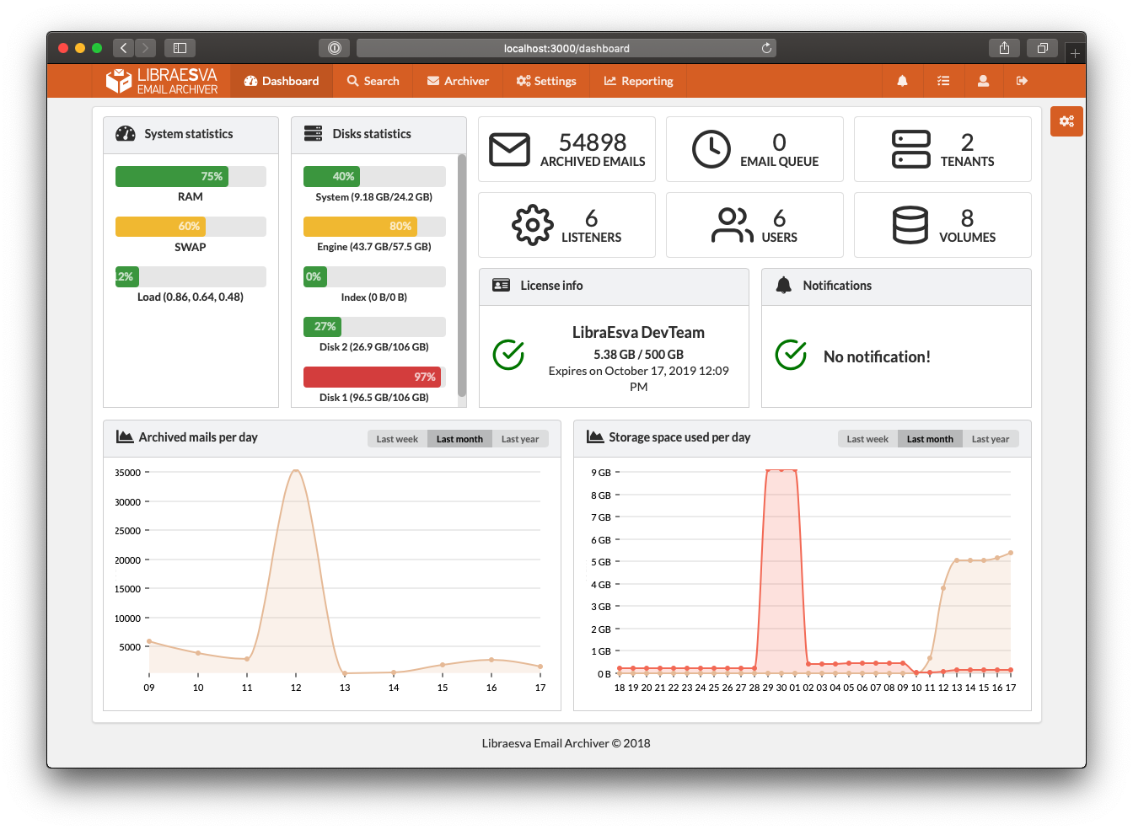Click the task list icon in navbar
Viewport: 1133px width, 830px height.
tap(942, 81)
